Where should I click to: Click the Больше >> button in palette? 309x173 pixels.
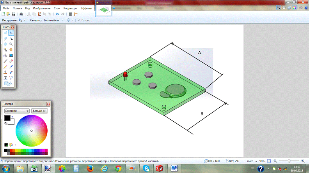click(39, 111)
